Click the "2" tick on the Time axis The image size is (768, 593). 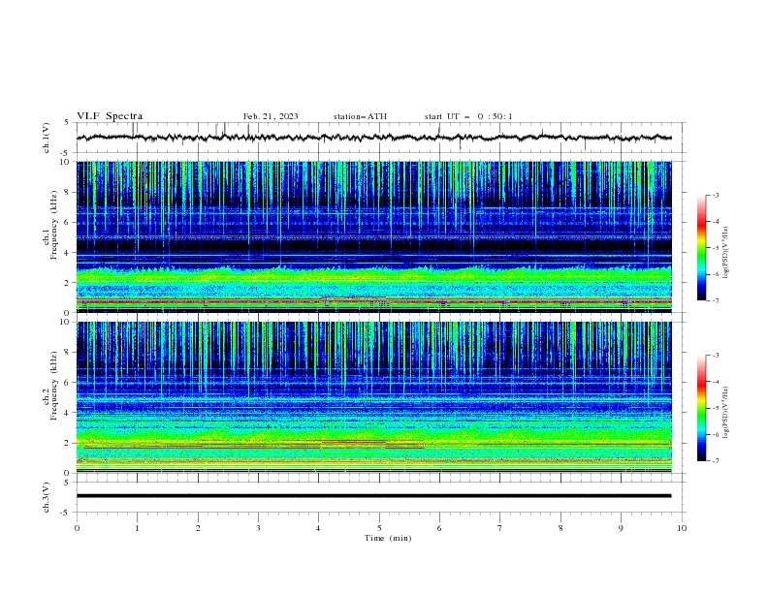pyautogui.click(x=198, y=528)
